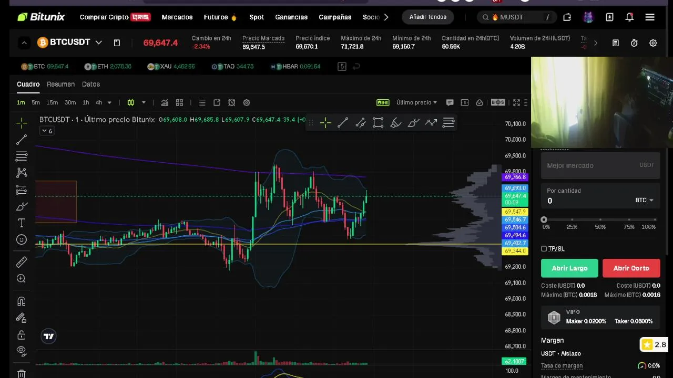Expand the BTCUSDT pair selector

pyautogui.click(x=98, y=43)
